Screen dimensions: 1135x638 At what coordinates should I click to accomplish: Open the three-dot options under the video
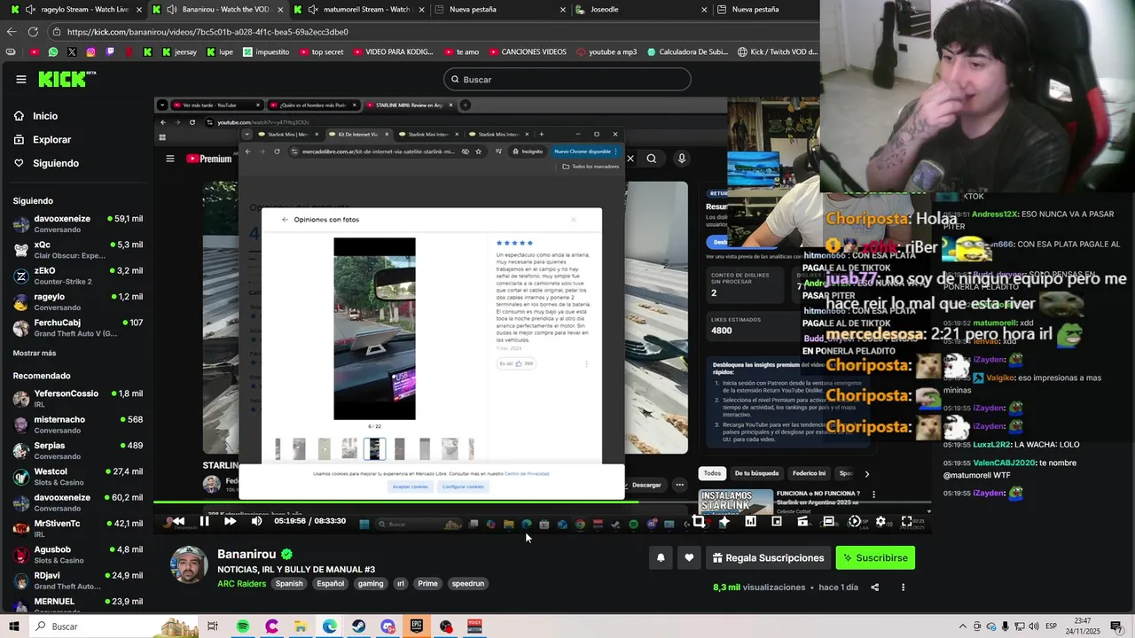[904, 587]
